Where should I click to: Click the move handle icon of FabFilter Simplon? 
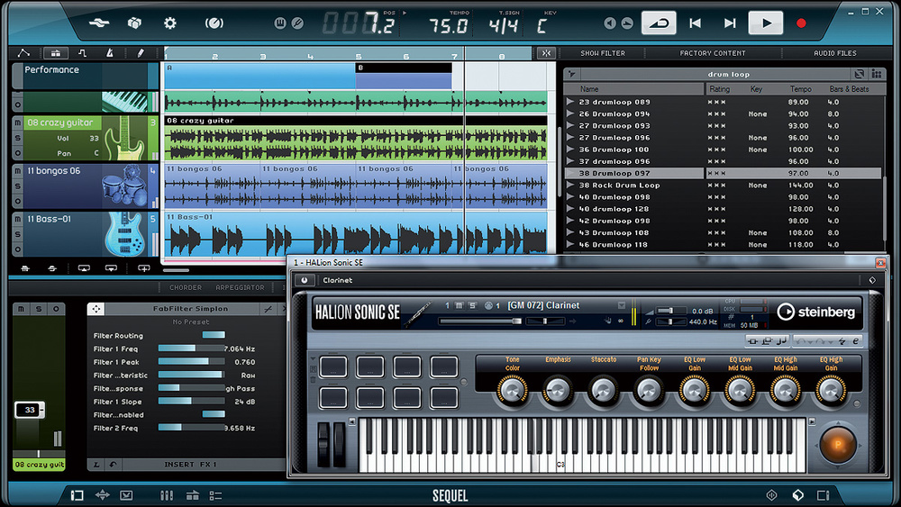click(96, 309)
